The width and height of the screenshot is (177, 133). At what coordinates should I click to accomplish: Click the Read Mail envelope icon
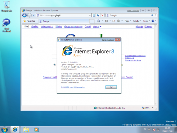coord(114,21)
